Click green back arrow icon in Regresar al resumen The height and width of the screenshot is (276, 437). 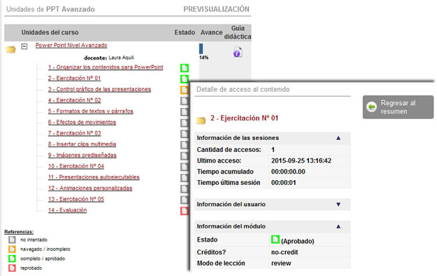[x=371, y=107]
